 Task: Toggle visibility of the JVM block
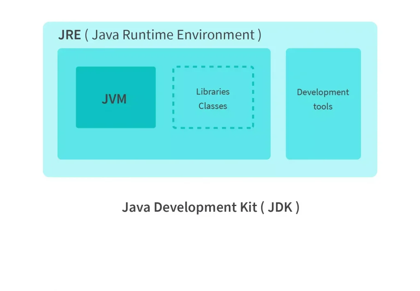click(x=115, y=97)
